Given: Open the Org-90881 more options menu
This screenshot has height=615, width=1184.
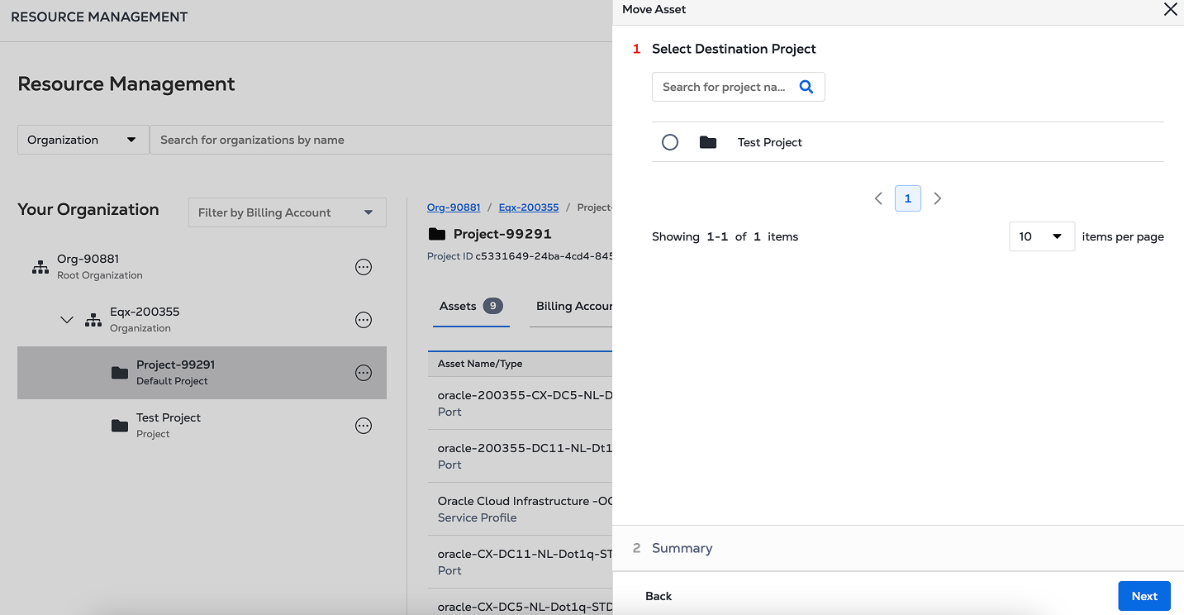Looking at the screenshot, I should click(364, 267).
